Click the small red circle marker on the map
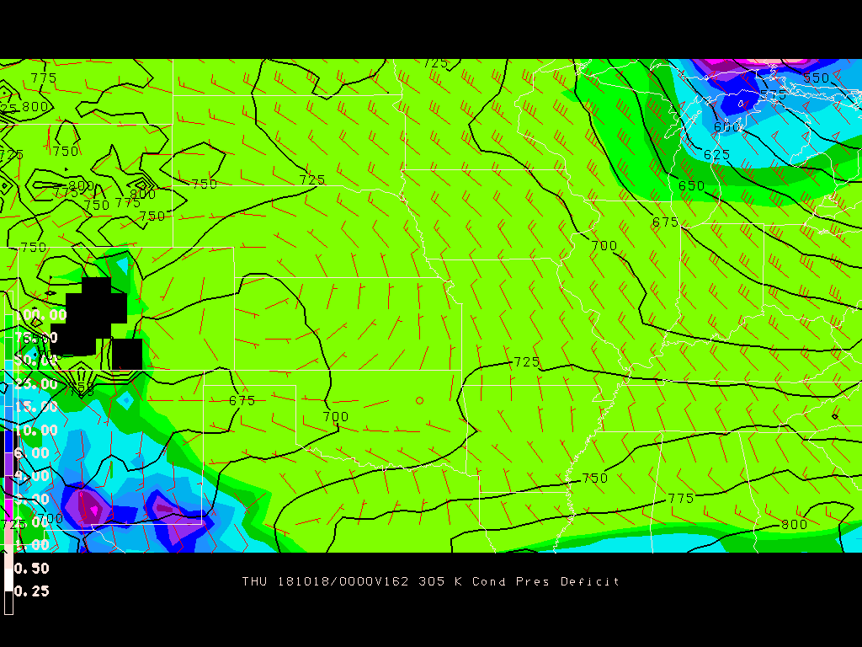The height and width of the screenshot is (647, 862). tap(419, 400)
